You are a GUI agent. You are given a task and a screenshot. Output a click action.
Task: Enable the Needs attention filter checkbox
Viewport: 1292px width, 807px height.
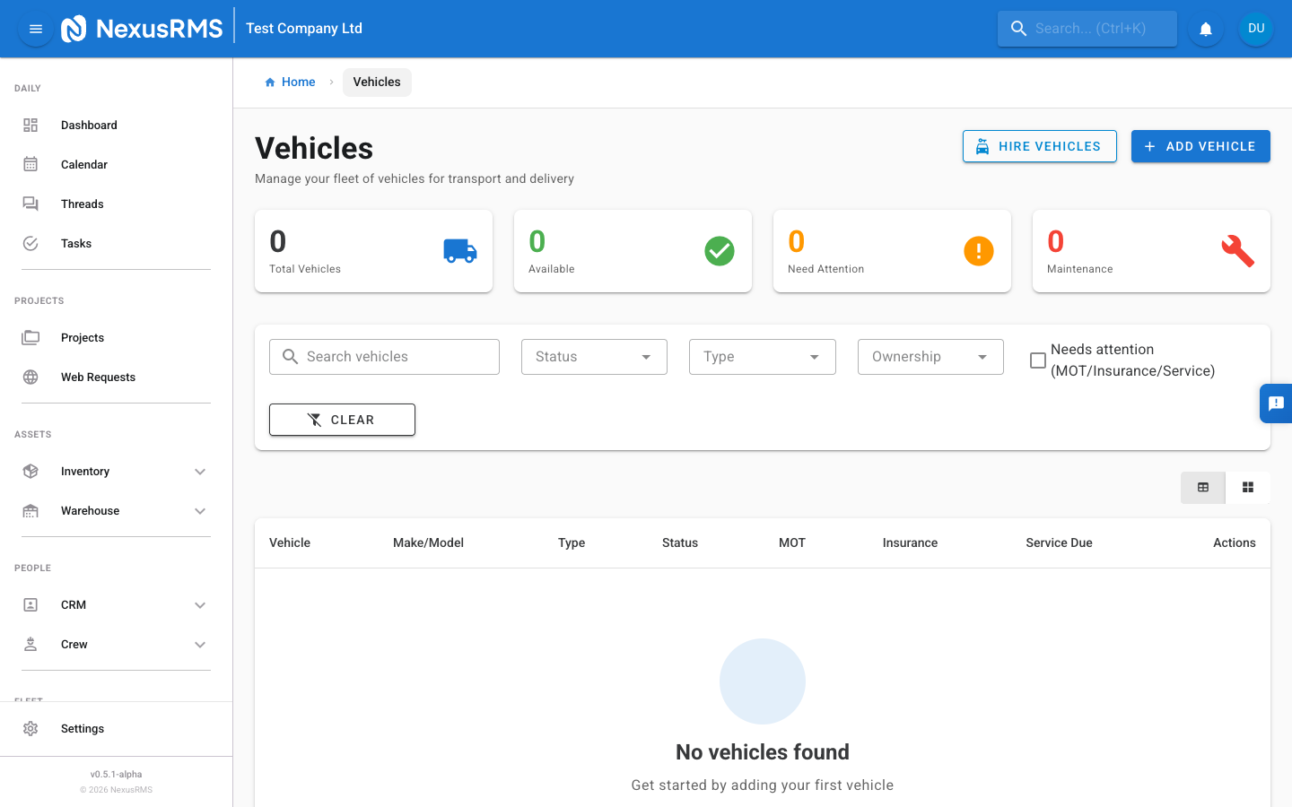1038,360
